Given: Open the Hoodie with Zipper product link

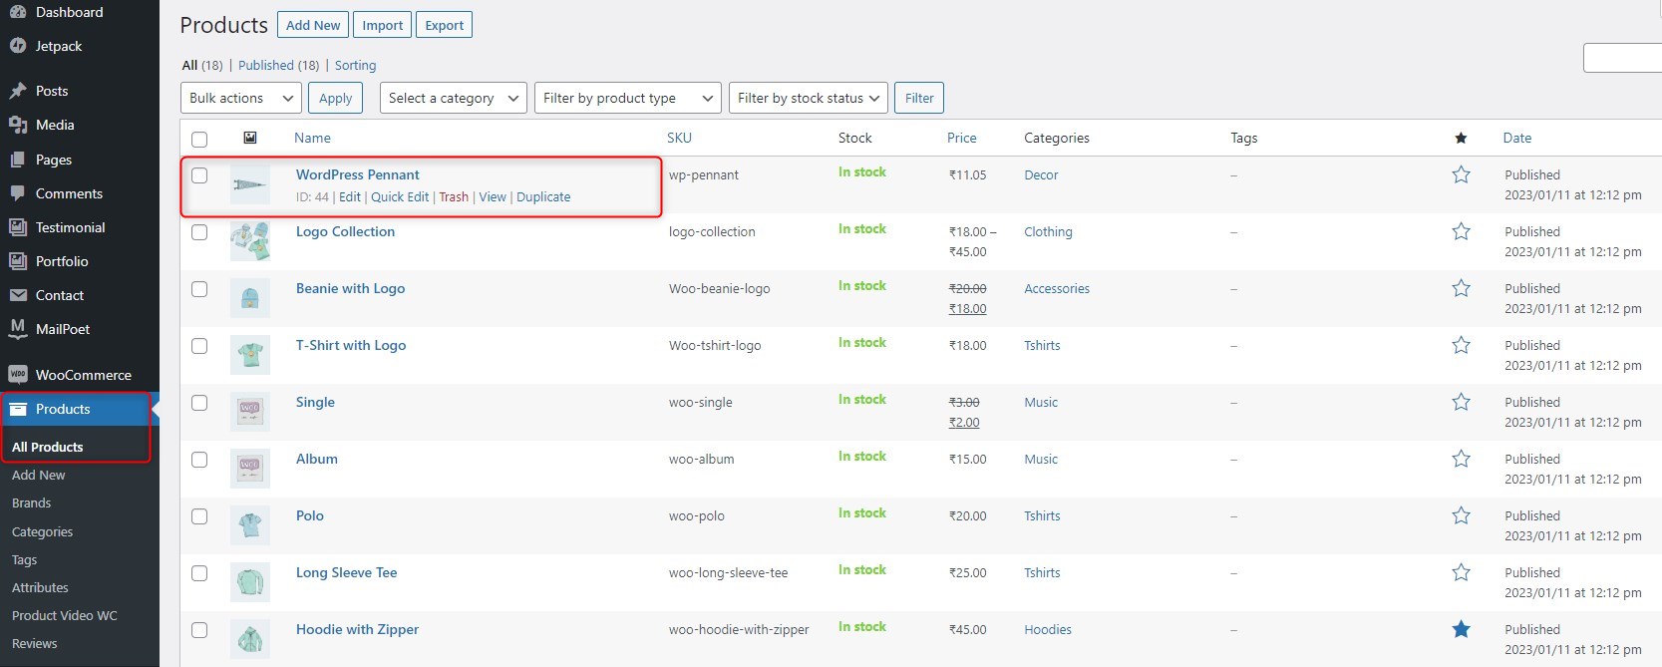Looking at the screenshot, I should click(x=357, y=629).
